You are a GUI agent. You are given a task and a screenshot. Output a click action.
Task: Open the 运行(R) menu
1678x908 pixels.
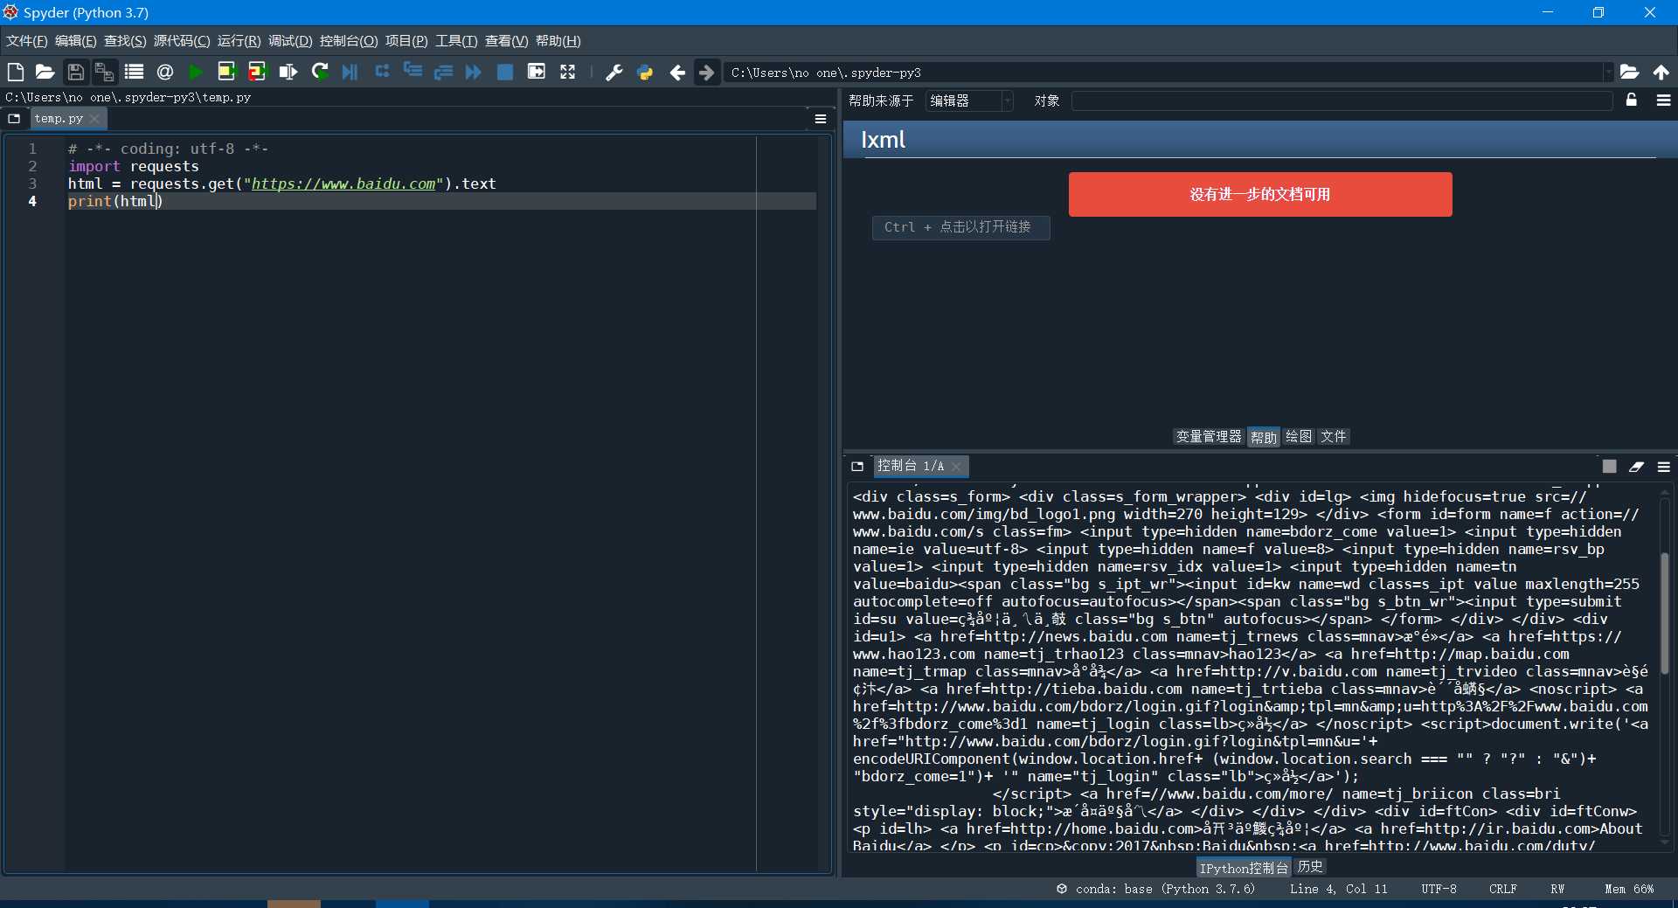(x=239, y=41)
